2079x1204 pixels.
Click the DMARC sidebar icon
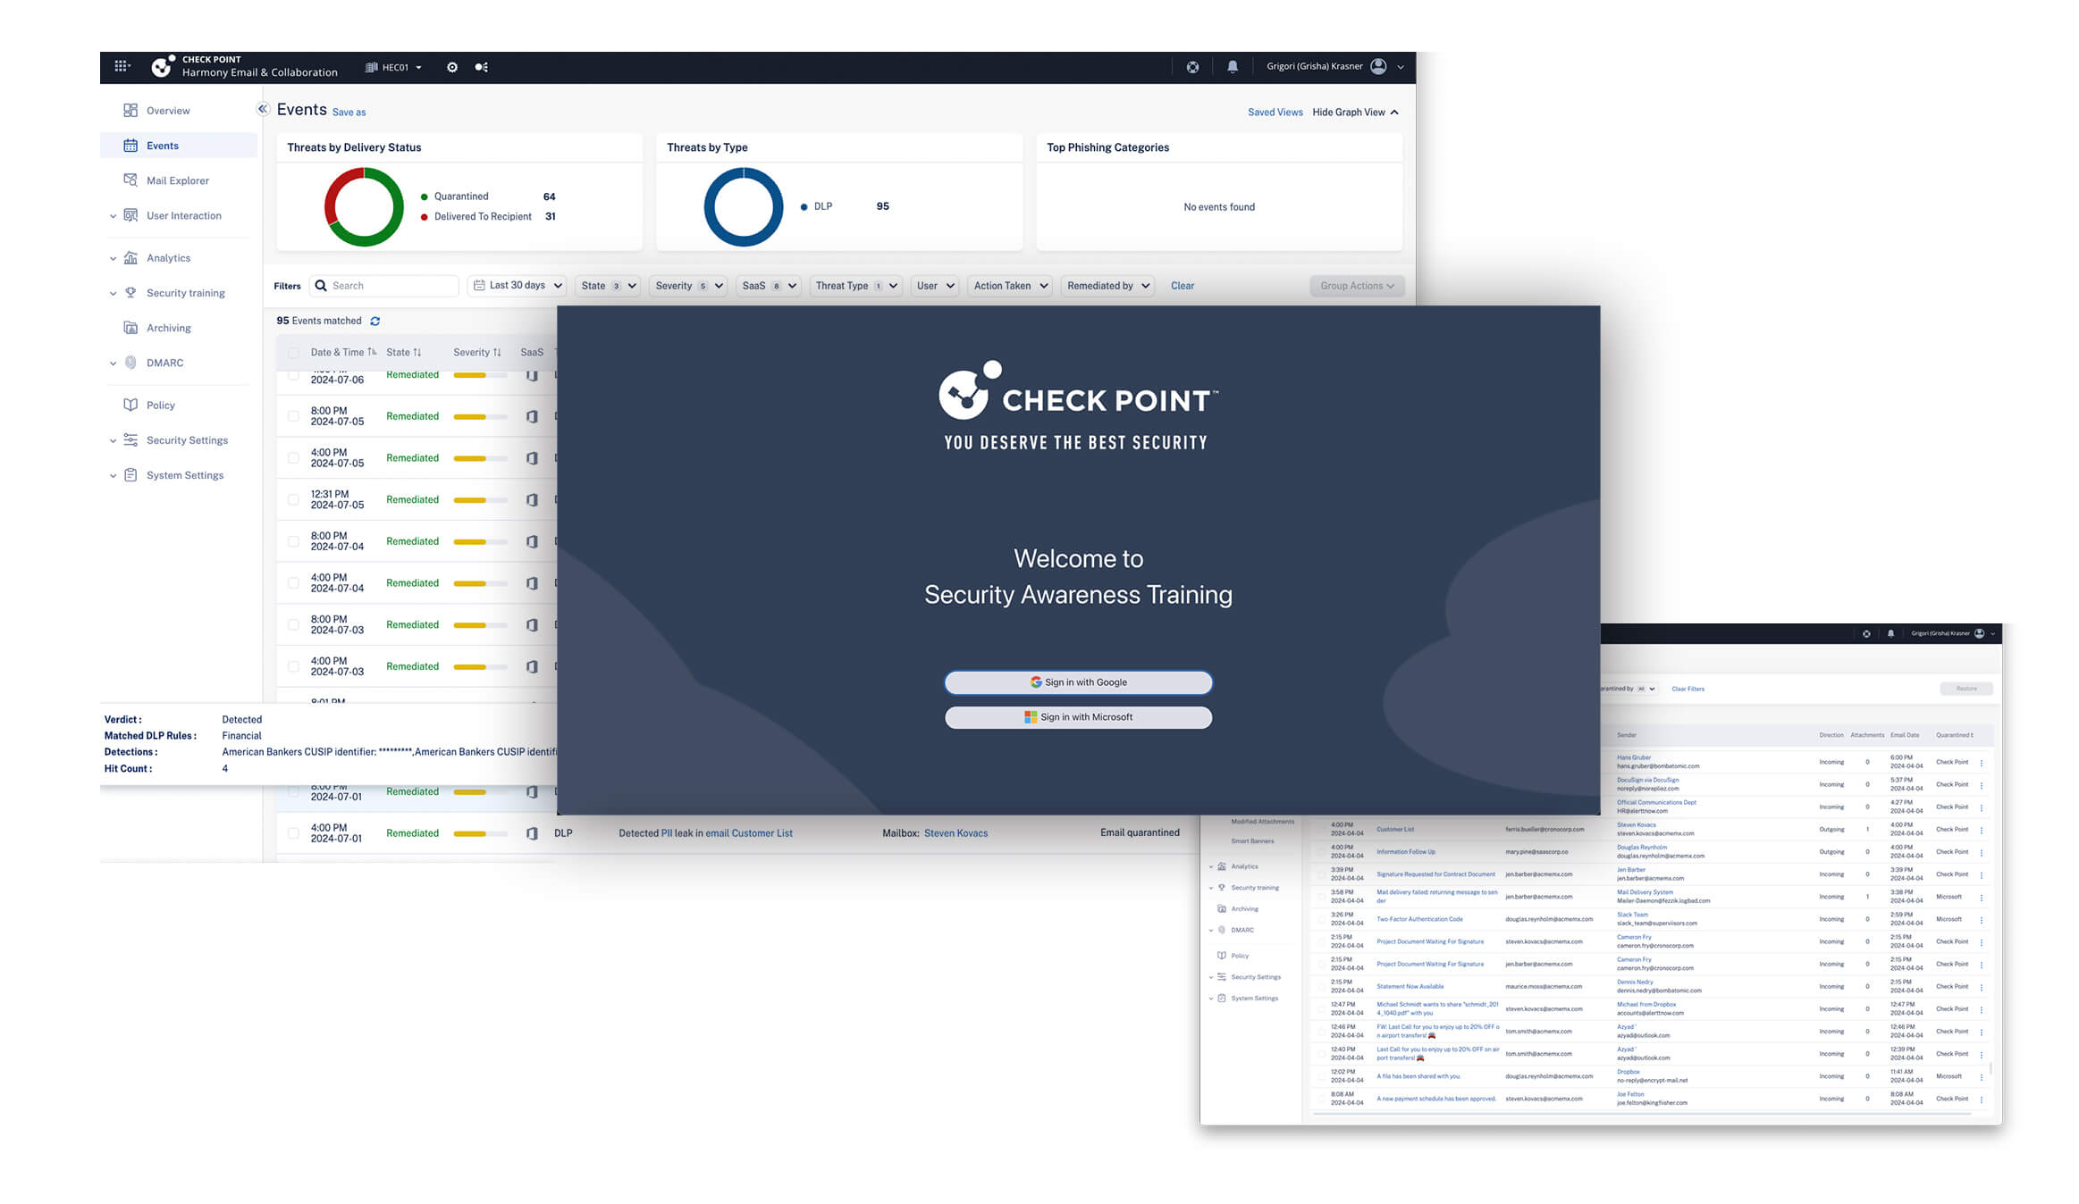pos(130,363)
